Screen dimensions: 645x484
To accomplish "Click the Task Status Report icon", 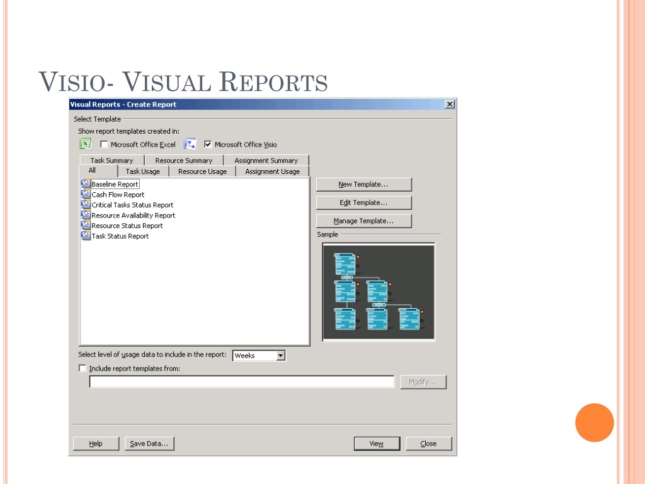I will click(x=86, y=236).
